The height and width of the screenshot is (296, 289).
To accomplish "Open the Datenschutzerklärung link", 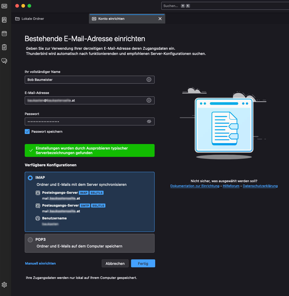I will pyautogui.click(x=260, y=186).
